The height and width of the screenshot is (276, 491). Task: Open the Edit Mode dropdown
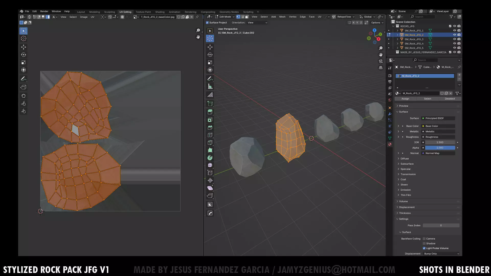pyautogui.click(x=225, y=17)
